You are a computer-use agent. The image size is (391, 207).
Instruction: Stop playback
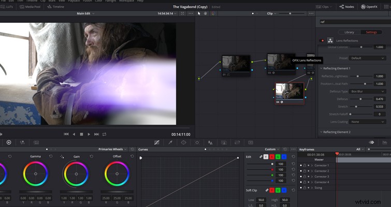(x=81, y=134)
